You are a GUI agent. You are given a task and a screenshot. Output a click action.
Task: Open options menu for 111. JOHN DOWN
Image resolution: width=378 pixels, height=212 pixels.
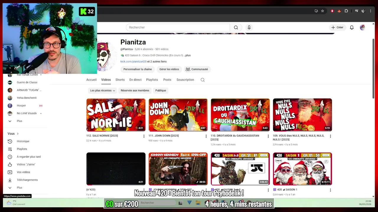click(206, 136)
